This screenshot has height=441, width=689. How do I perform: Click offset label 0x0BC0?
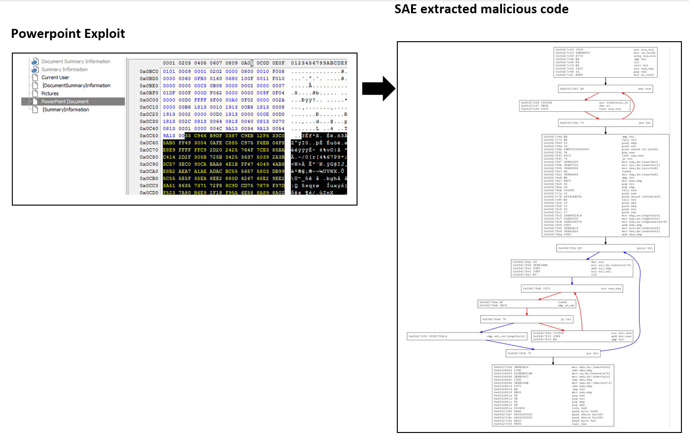point(149,72)
